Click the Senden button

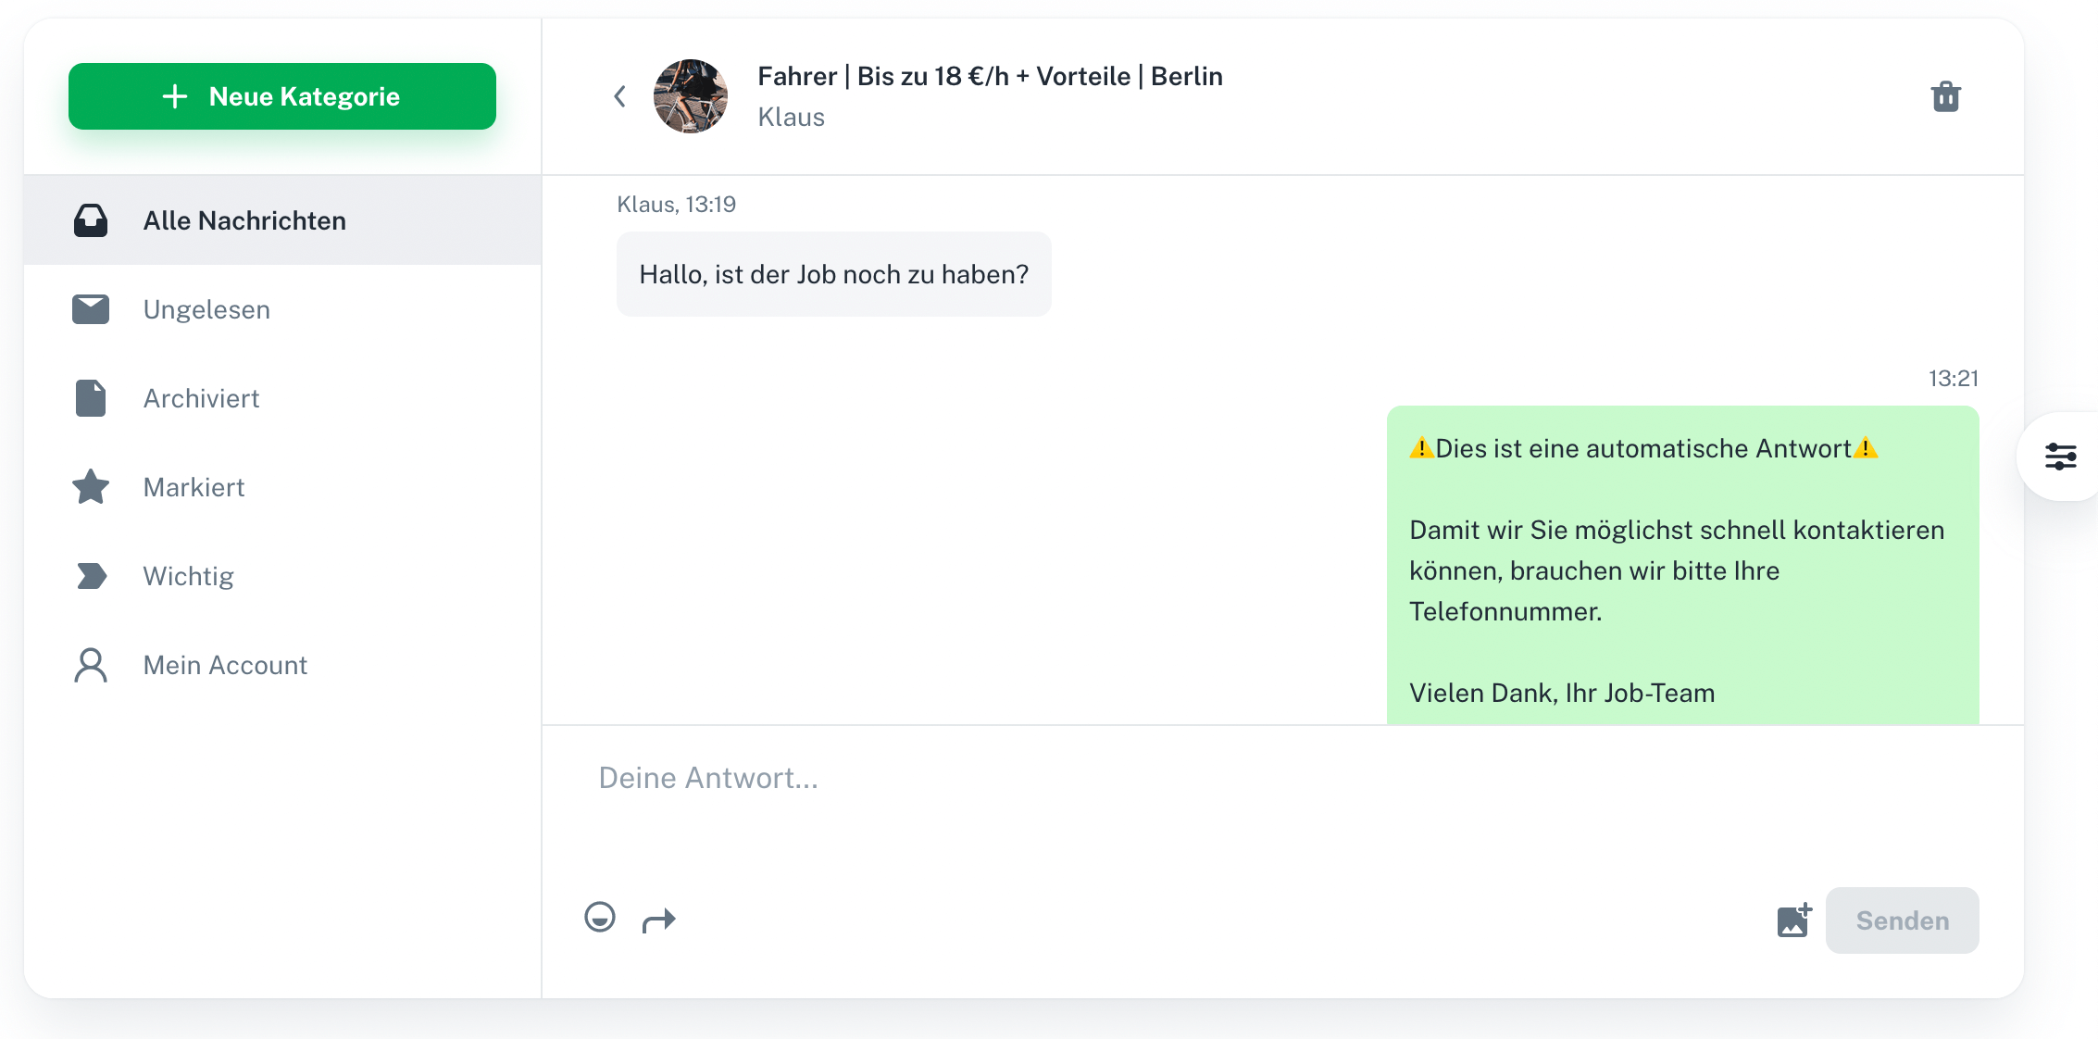coord(1902,920)
